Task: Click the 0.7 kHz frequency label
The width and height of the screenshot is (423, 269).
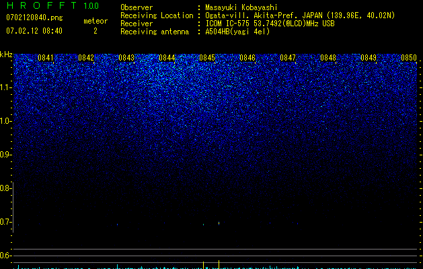Action: (x=5, y=222)
